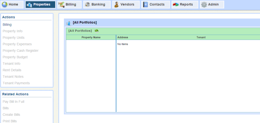Open Billing in the Actions panel
This screenshot has width=260, height=123.
7,25
